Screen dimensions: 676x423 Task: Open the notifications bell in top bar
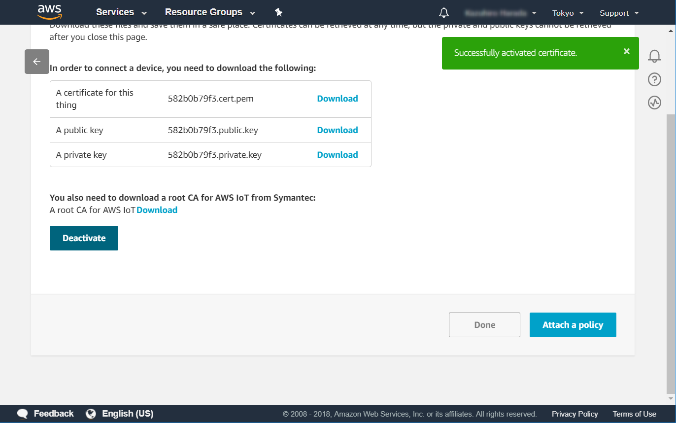click(x=444, y=13)
